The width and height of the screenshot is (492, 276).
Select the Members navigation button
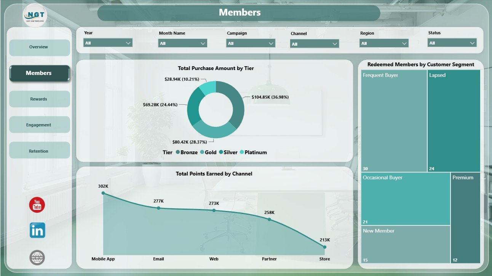pyautogui.click(x=40, y=73)
